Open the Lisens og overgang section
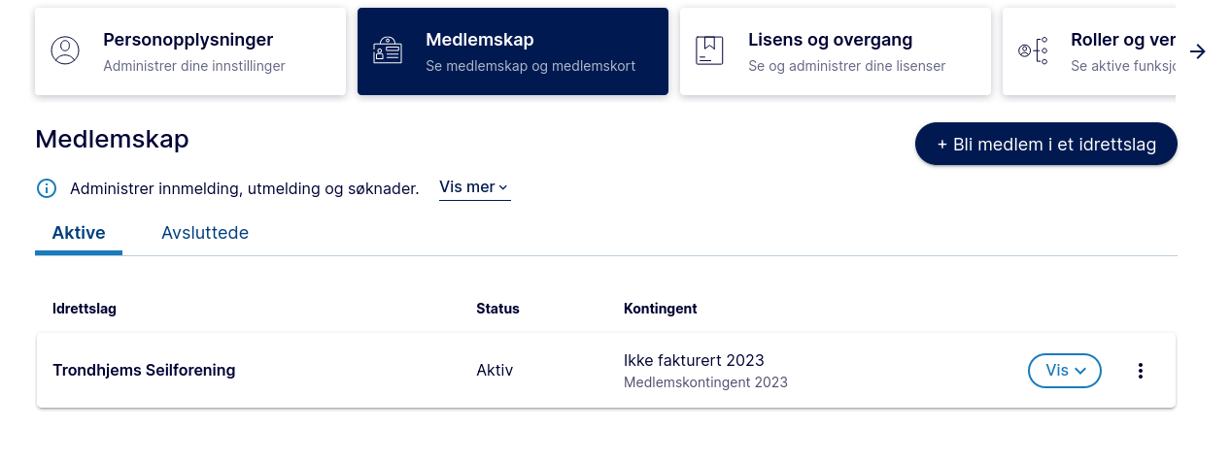 click(x=830, y=40)
